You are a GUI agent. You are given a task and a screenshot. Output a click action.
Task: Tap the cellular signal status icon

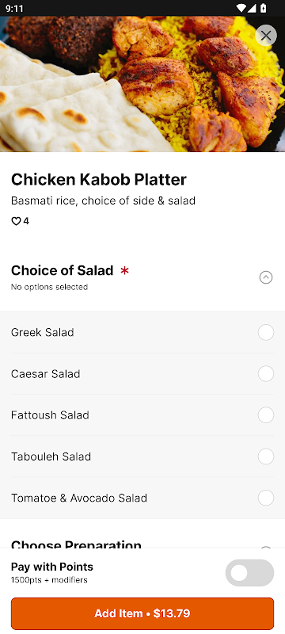(252, 8)
